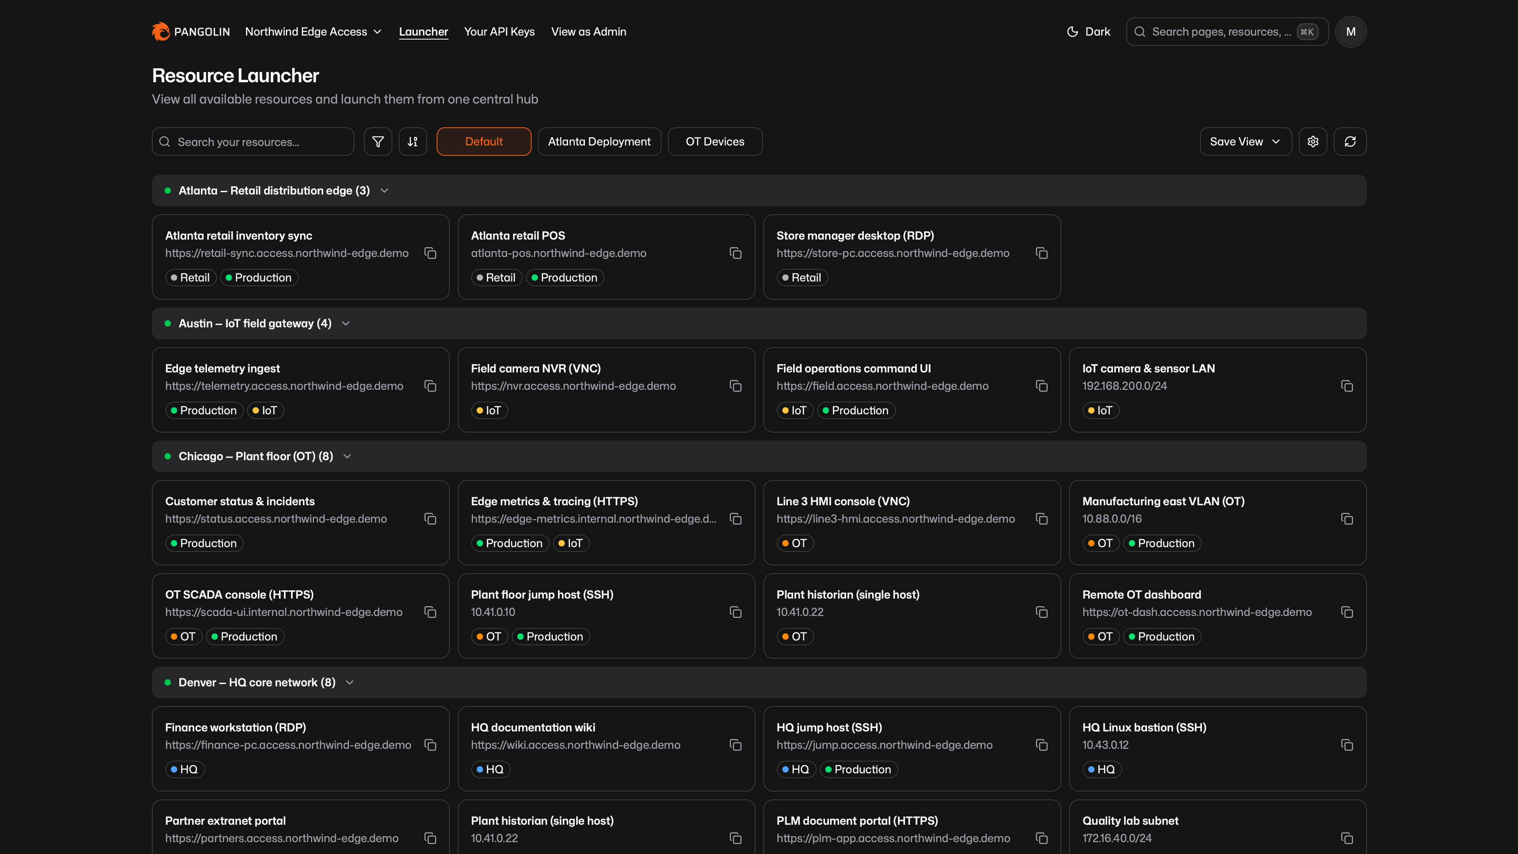
Task: Open global search pages and resources
Action: point(1227,32)
